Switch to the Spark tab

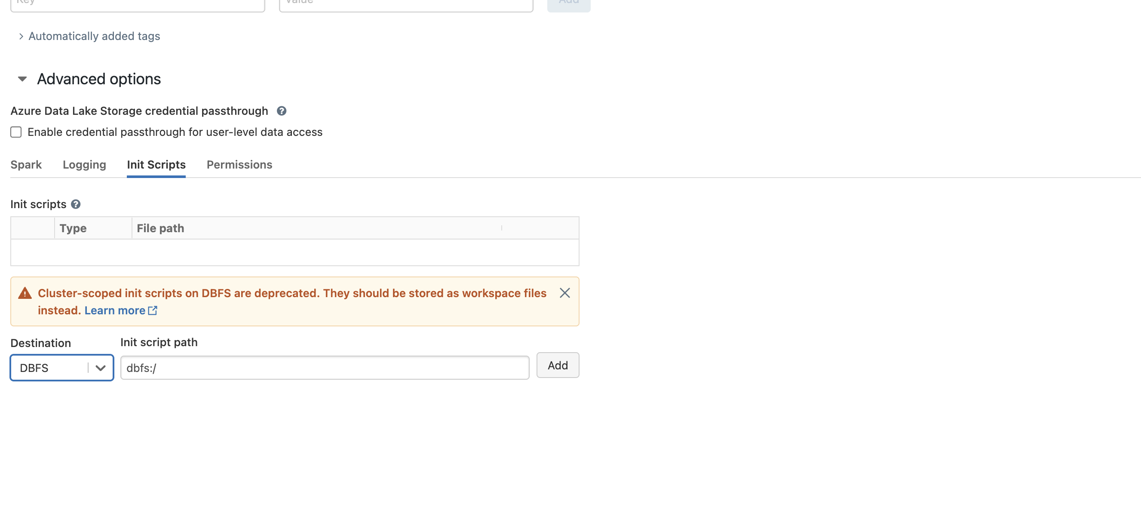26,165
